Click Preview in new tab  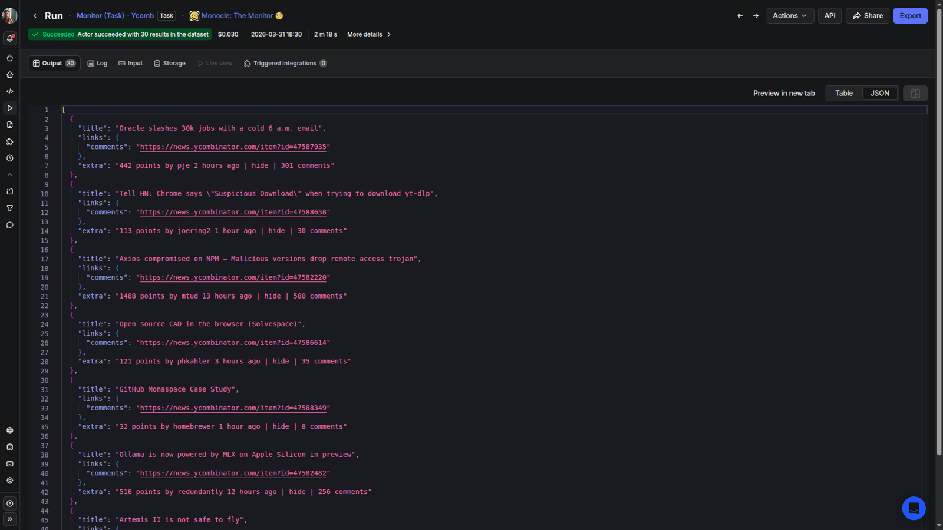pos(784,93)
